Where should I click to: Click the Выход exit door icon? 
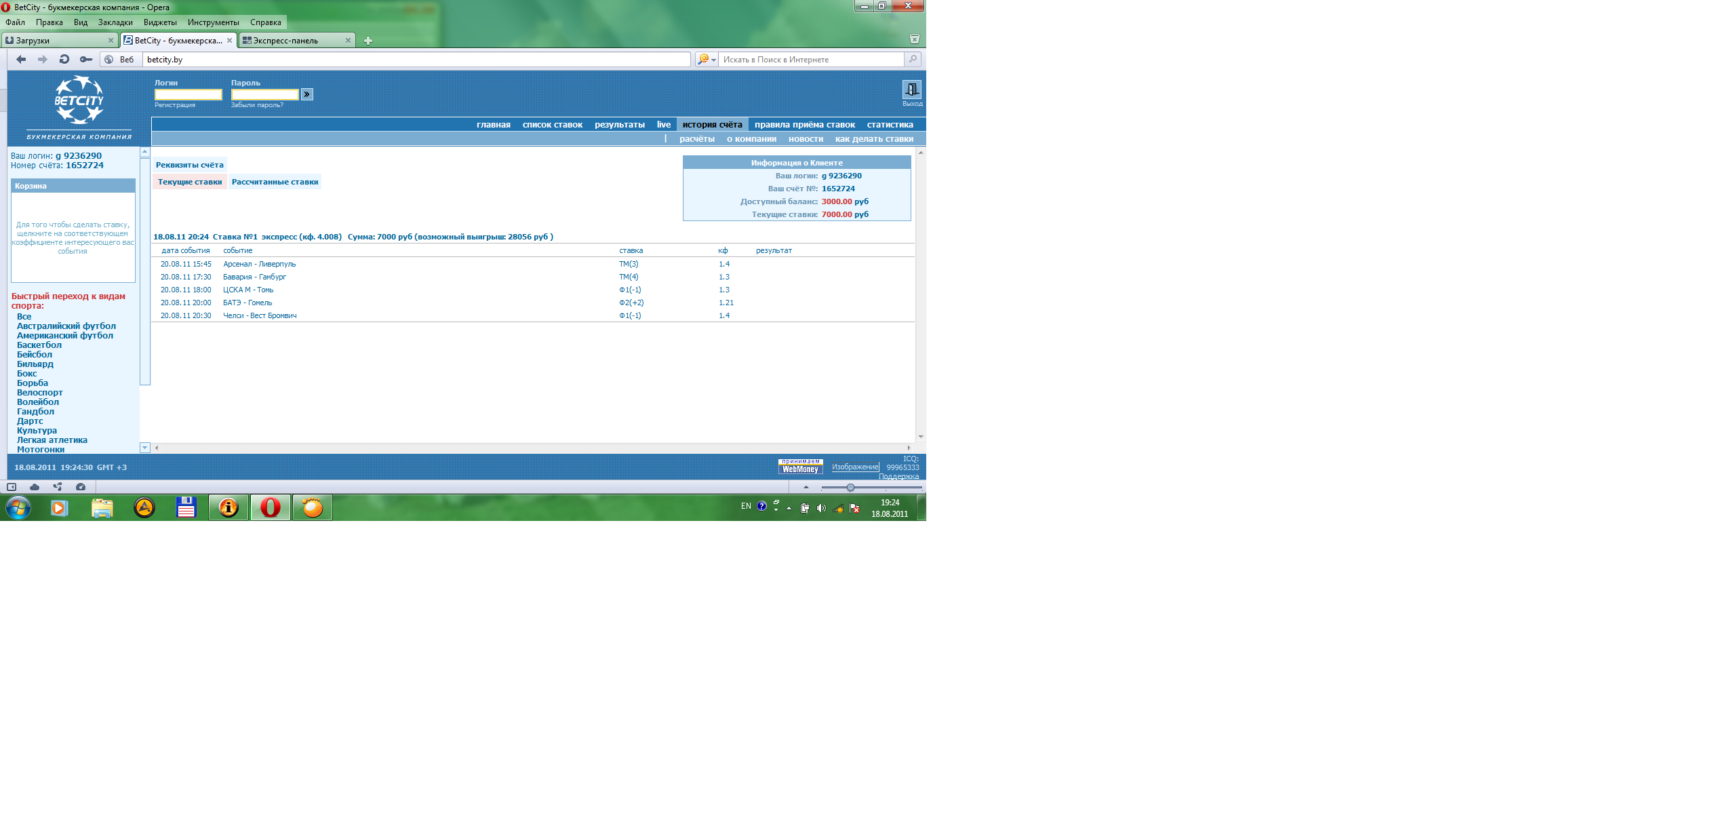[x=912, y=90]
